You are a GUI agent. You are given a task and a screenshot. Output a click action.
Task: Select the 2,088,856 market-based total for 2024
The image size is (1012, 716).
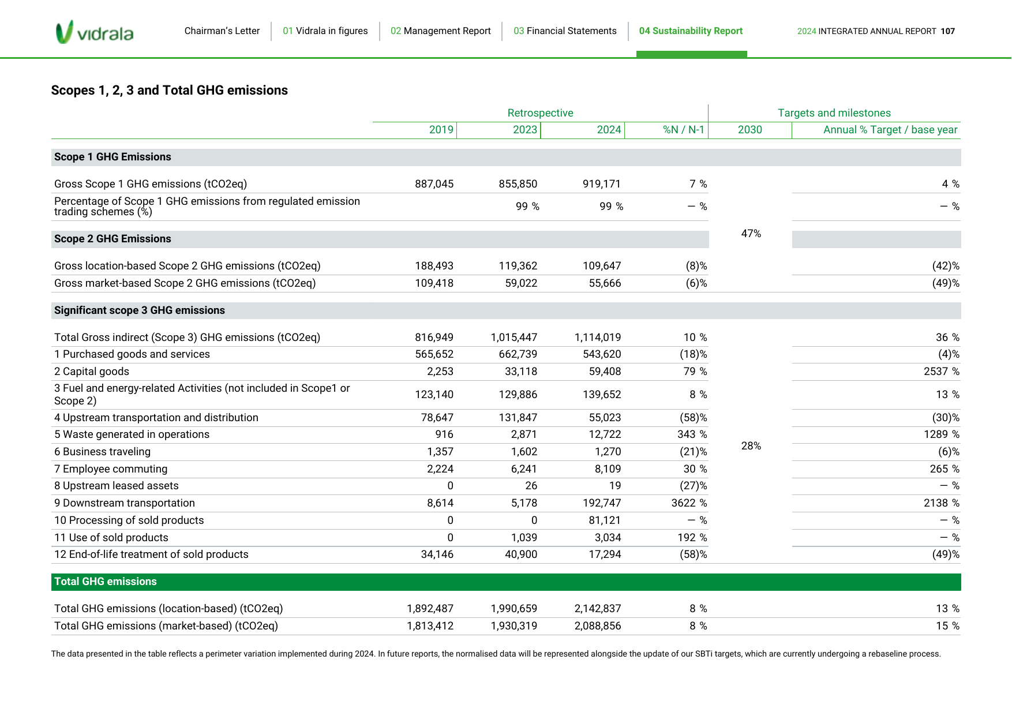[598, 626]
